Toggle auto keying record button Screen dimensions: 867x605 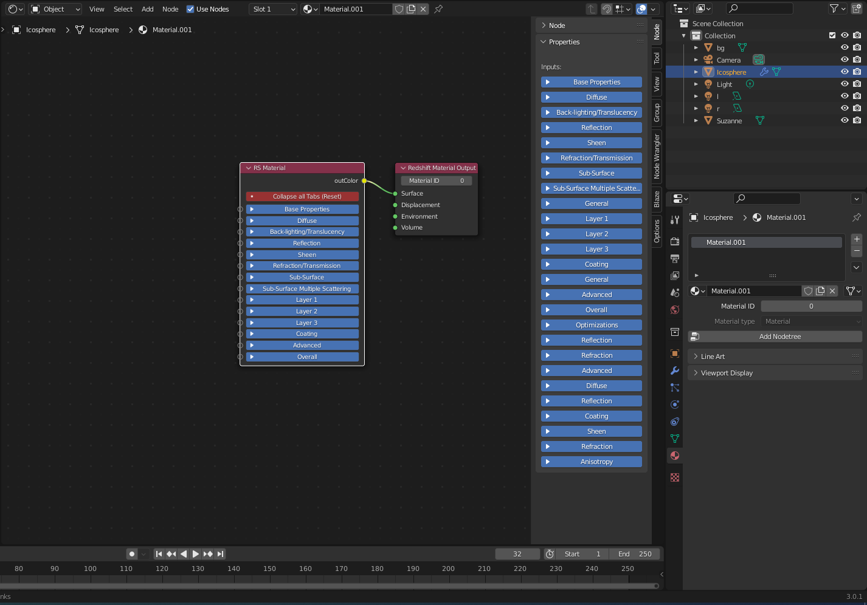tap(132, 554)
